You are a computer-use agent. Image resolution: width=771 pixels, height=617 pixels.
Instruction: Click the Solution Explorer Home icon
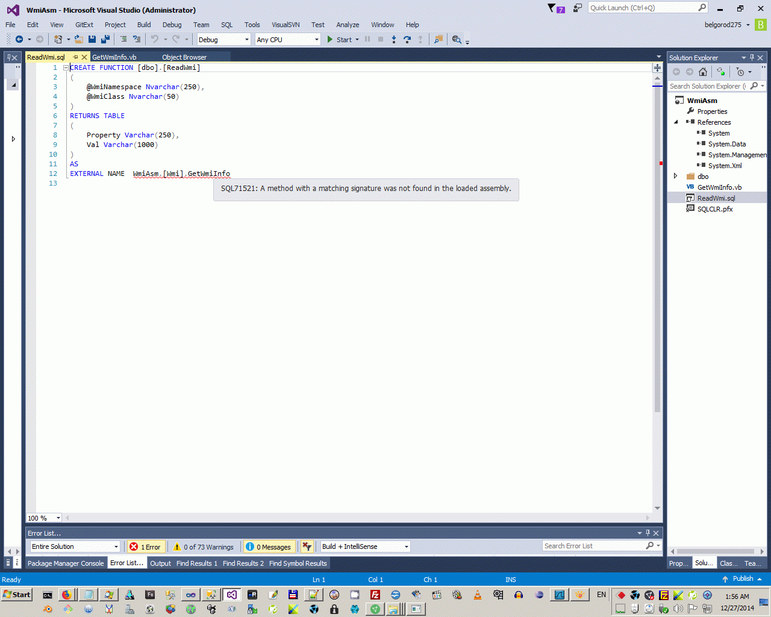pyautogui.click(x=703, y=72)
